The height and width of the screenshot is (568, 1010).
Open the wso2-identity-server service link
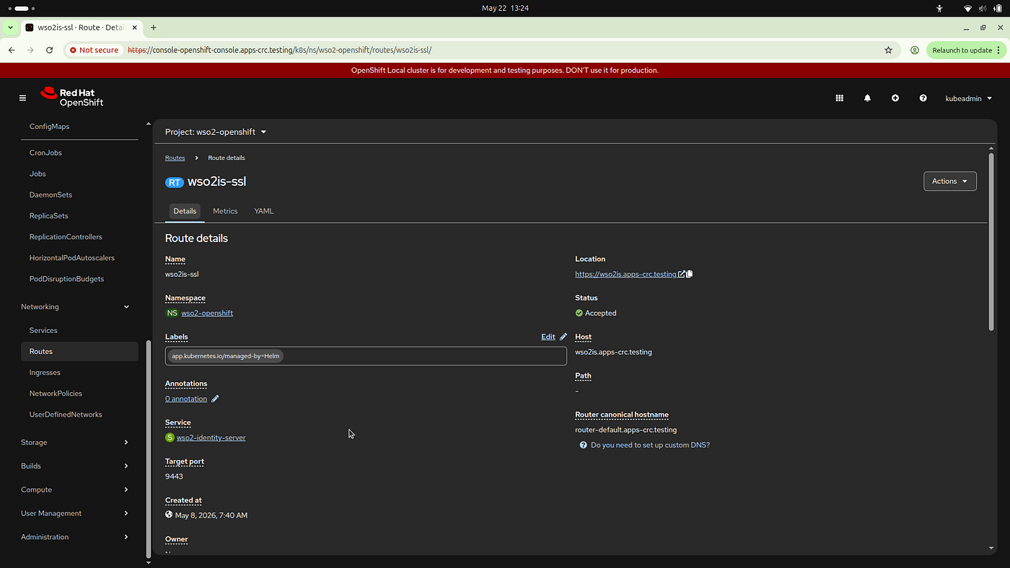click(211, 438)
